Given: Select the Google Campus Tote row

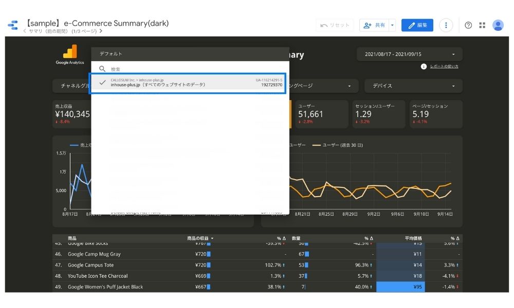Looking at the screenshot, I should point(258,265).
